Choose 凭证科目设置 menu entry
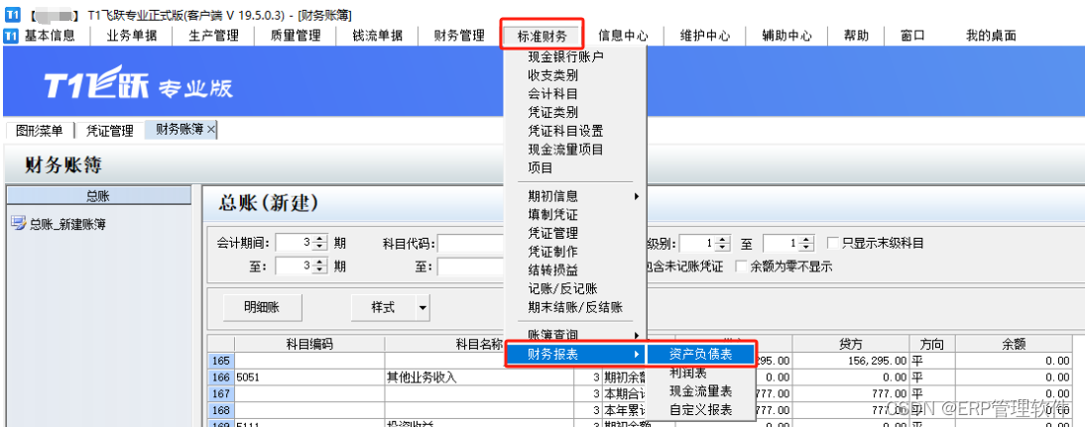 point(565,131)
